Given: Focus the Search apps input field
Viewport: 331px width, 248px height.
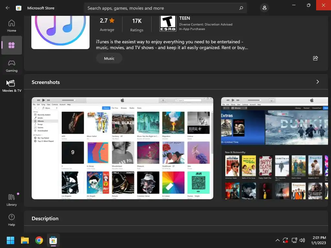Looking at the screenshot, I should 165,8.
